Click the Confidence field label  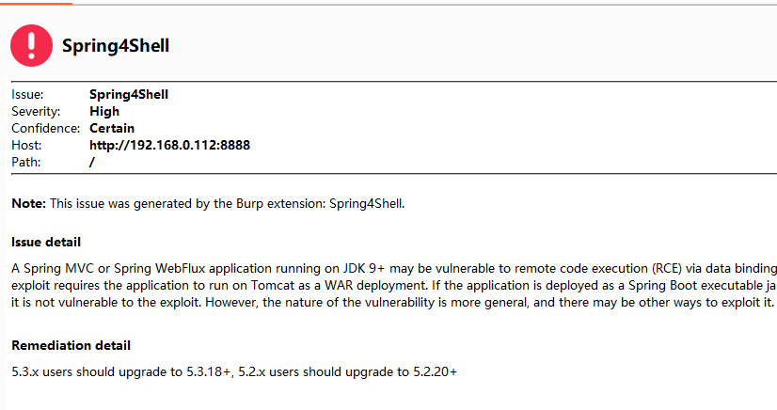click(x=45, y=128)
